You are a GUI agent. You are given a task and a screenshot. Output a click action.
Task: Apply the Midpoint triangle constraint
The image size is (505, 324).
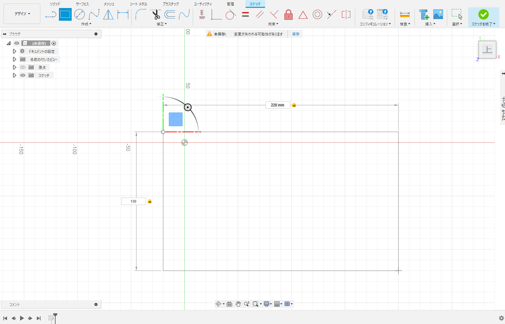[303, 15]
